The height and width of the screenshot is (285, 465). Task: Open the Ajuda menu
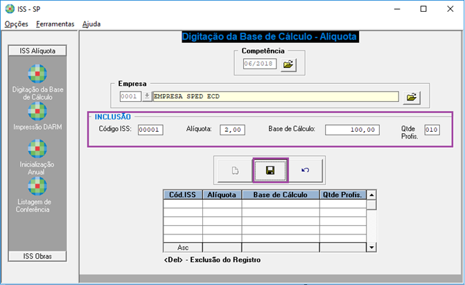click(91, 24)
